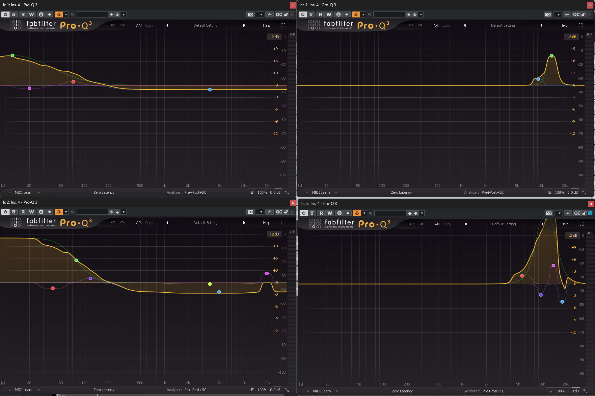Enable Read automation R in lc 1 window
Viewport: 595px width, 396px height.
(23, 14)
